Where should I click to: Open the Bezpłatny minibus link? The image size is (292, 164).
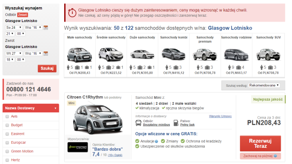tap(156, 124)
